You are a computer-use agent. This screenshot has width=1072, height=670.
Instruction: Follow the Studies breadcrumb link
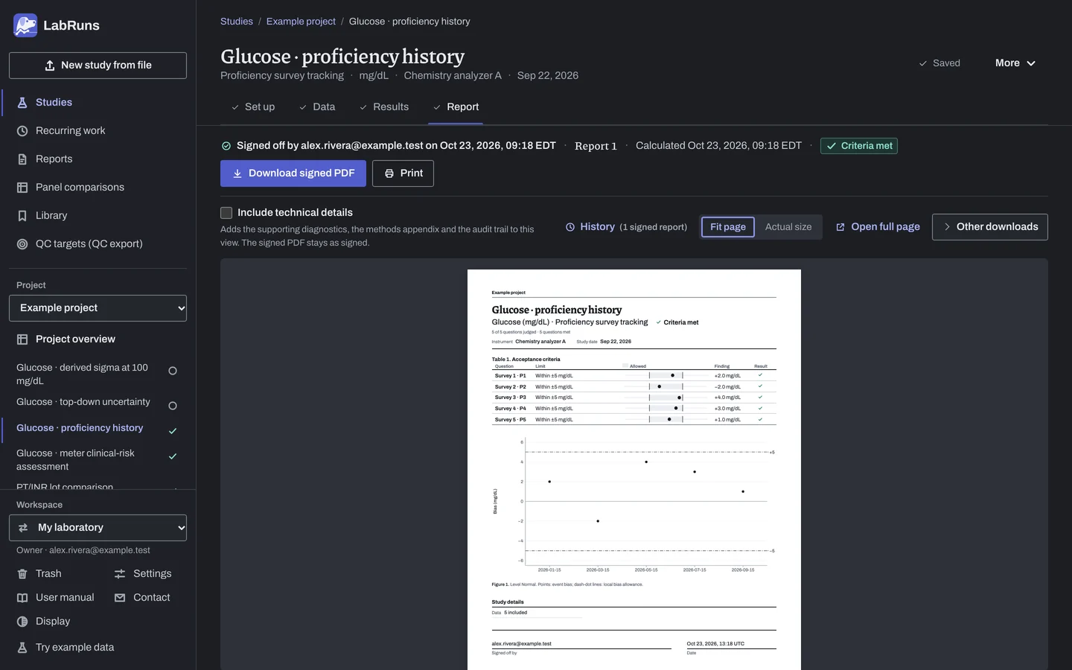237,22
